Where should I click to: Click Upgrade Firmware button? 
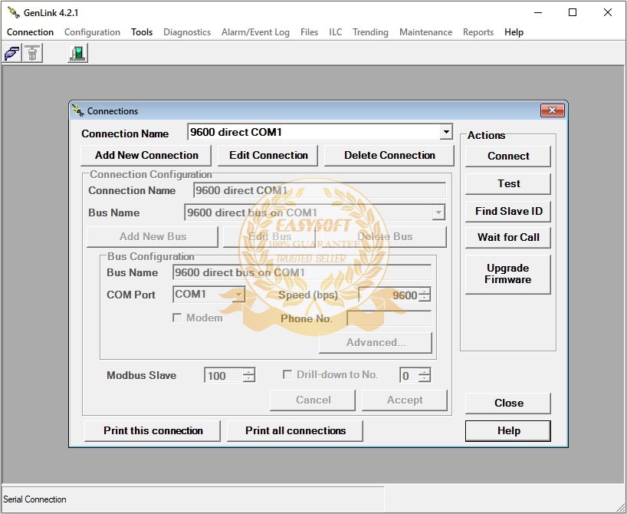click(508, 274)
